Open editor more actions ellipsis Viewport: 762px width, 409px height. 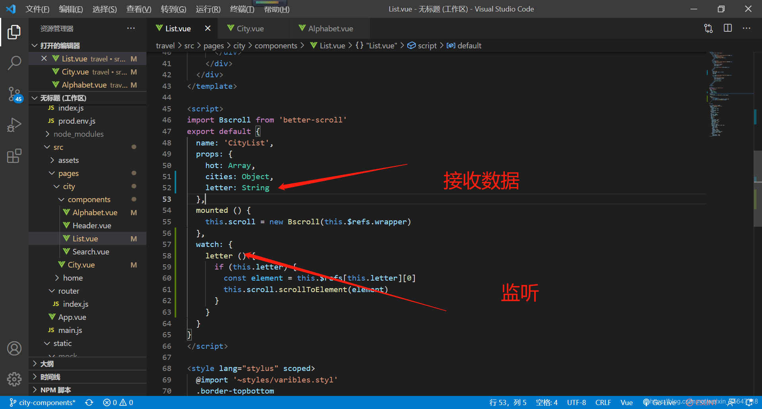[747, 29]
